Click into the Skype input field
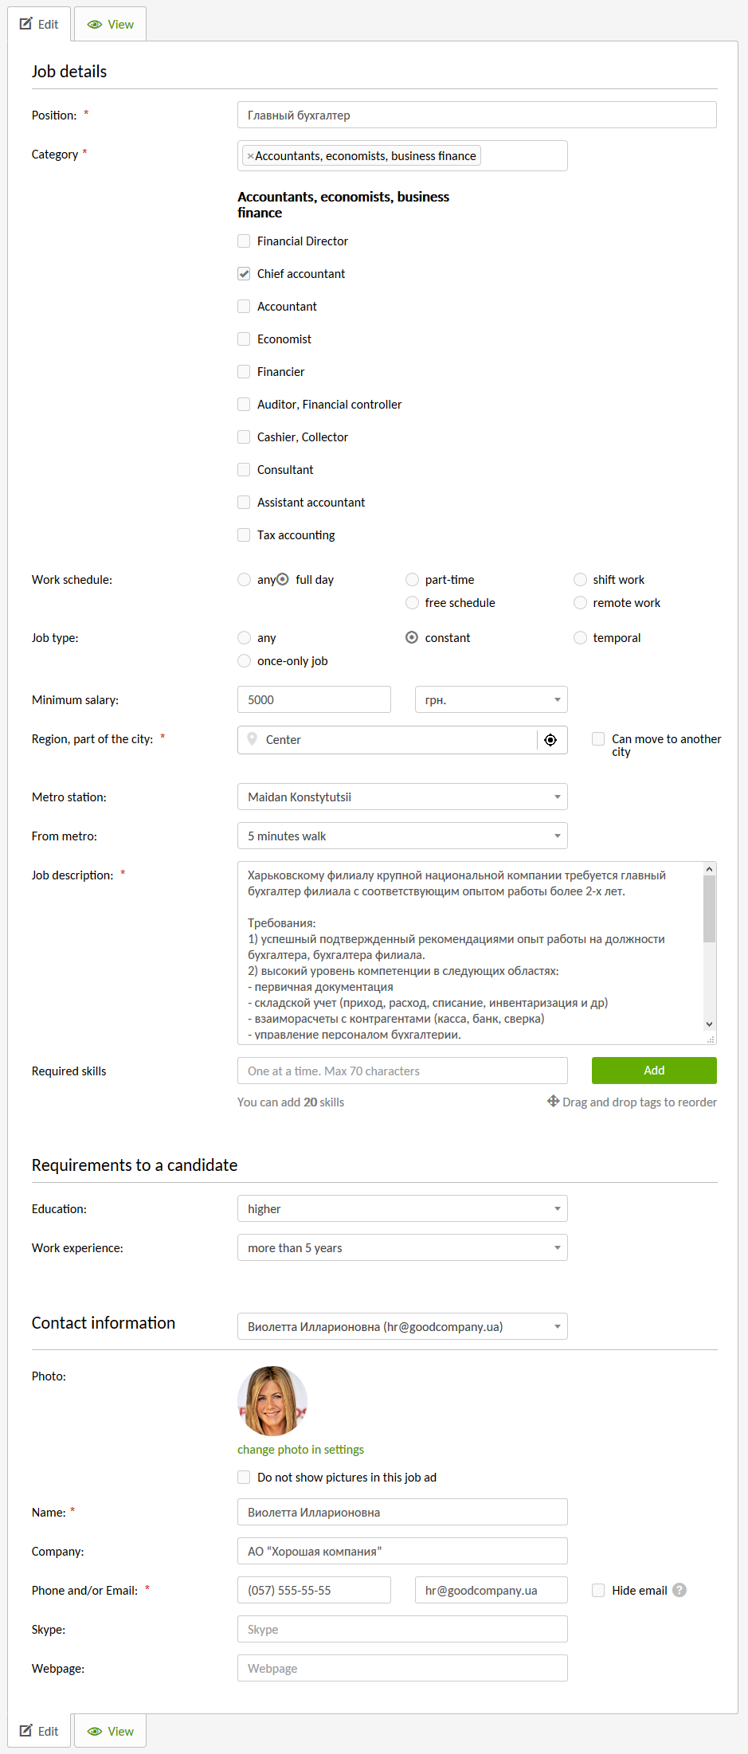748x1754 pixels. 402,1629
